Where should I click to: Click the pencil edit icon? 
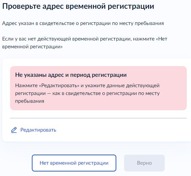pyautogui.click(x=14, y=130)
